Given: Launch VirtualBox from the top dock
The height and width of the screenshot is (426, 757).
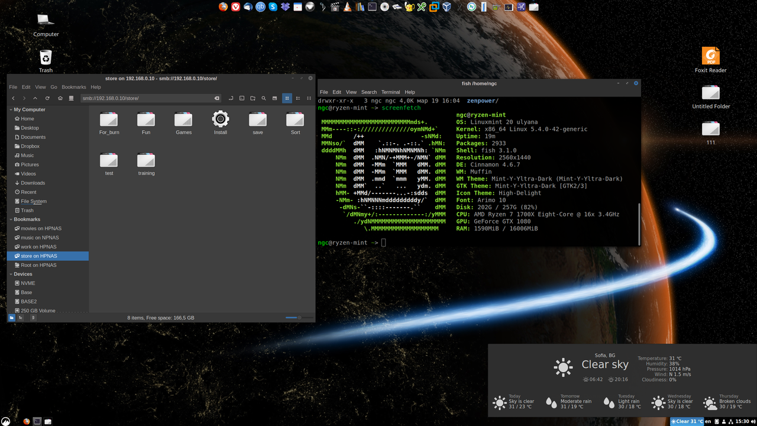Looking at the screenshot, I should click(447, 7).
